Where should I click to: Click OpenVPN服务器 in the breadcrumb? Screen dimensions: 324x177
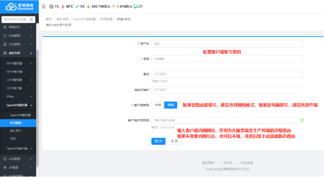click(85, 19)
